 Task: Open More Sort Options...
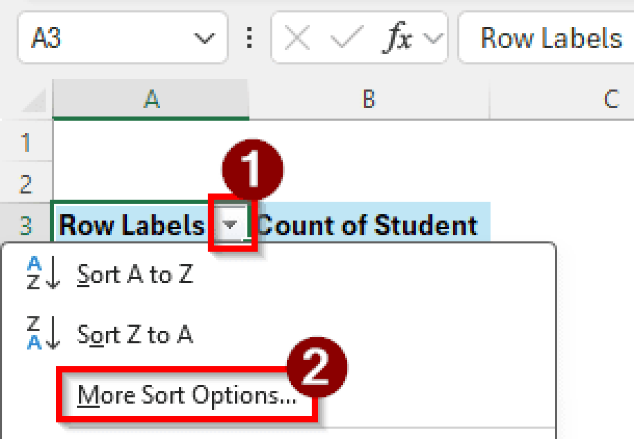pos(187,395)
